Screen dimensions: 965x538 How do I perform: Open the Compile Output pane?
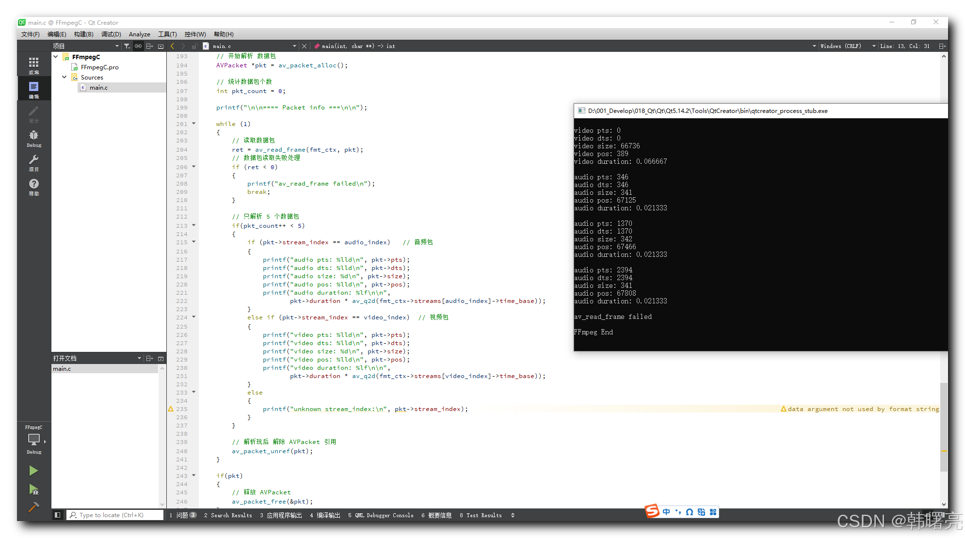pyautogui.click(x=325, y=515)
